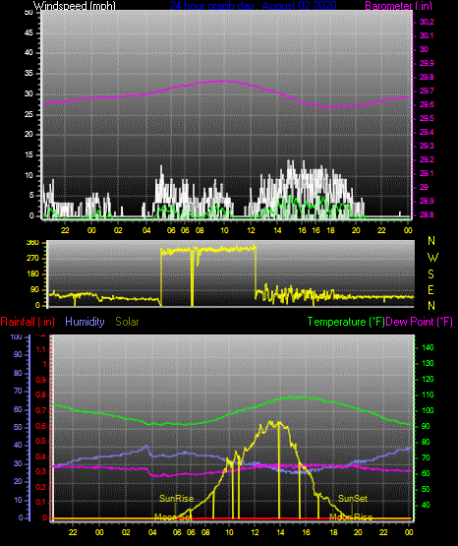This screenshot has width=458, height=546.
Task: Click the 20 hour label under bottom chart
Action: point(358,532)
